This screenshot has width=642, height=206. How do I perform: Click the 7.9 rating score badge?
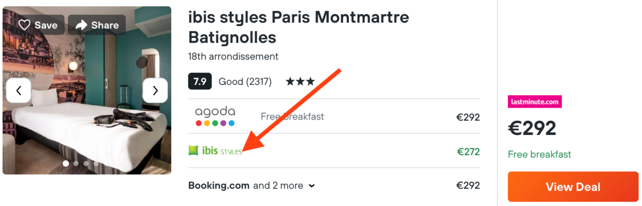(x=200, y=82)
